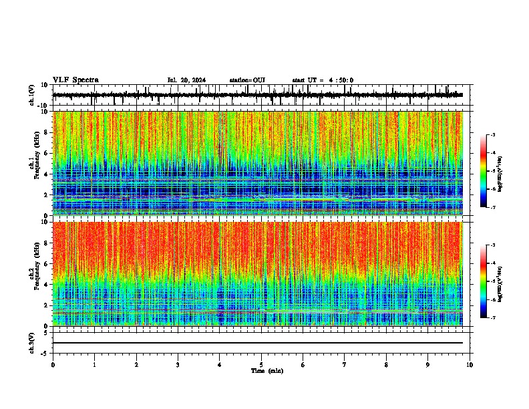529x409 pixels.
Task: Click time axis tick label 3
Action: (178, 365)
